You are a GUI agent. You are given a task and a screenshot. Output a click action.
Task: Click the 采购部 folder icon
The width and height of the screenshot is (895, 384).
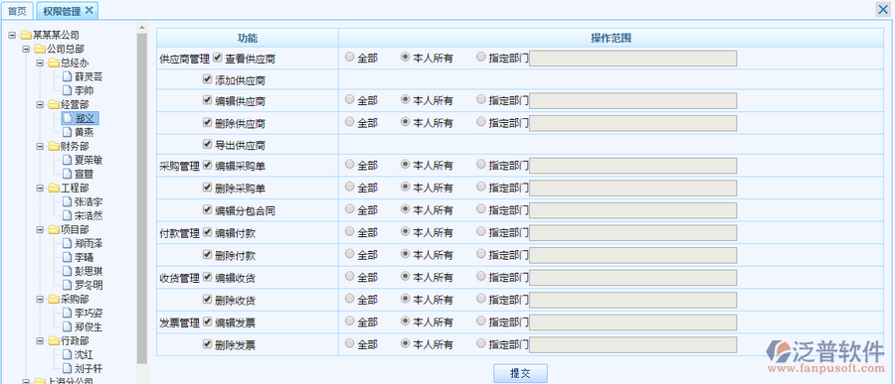[x=54, y=299]
